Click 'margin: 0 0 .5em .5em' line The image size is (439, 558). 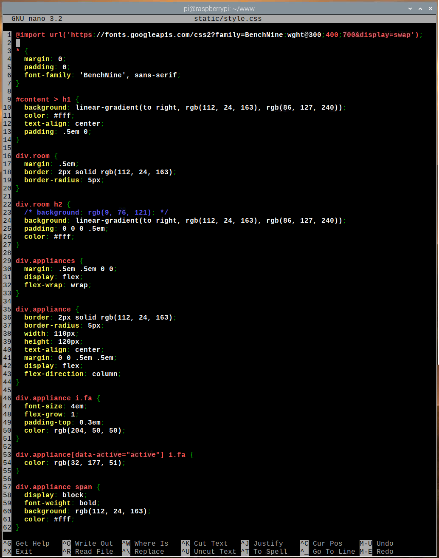click(x=71, y=358)
